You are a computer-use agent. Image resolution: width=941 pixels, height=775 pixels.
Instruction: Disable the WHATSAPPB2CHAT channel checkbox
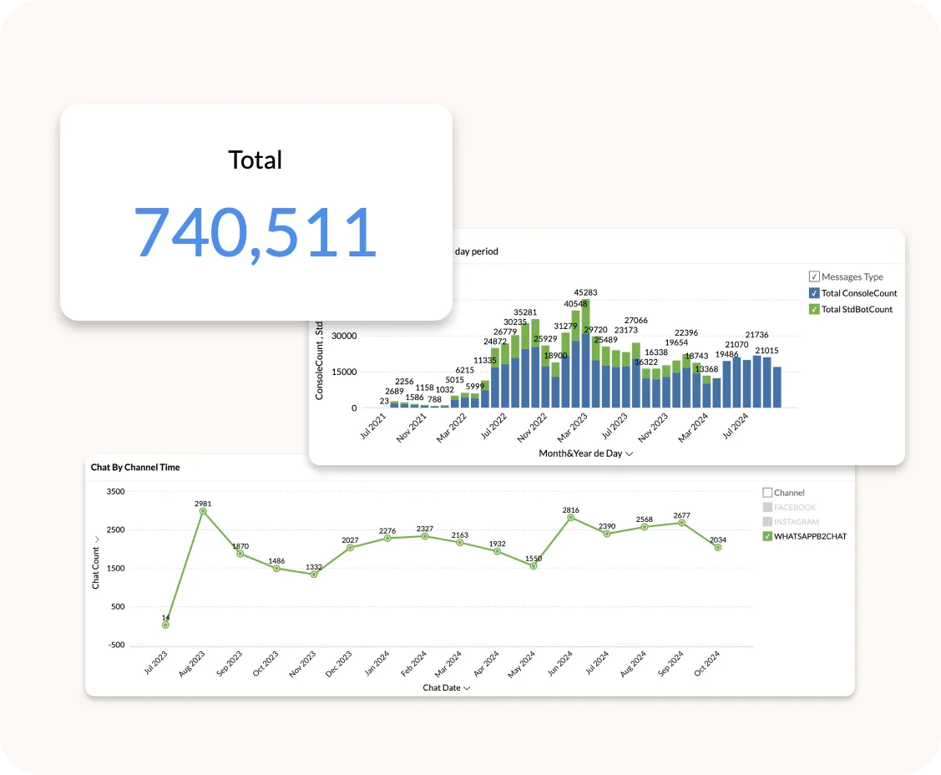tap(767, 536)
